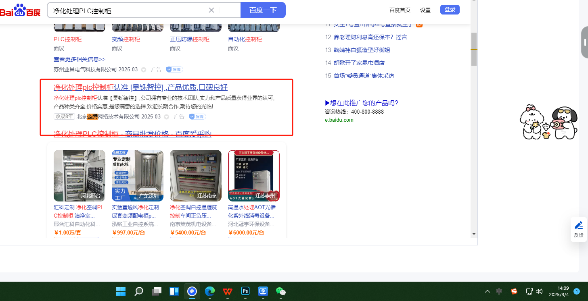The image size is (588, 301).
Task: Open the 河北邢台 control cabinet thumbnail
Action: point(80,176)
